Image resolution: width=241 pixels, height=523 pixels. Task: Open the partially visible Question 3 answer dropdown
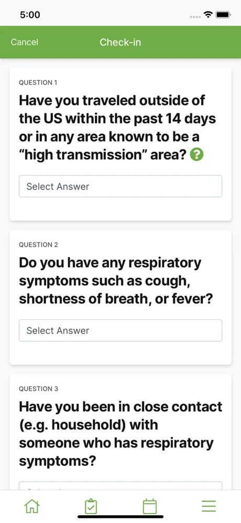coord(120,486)
